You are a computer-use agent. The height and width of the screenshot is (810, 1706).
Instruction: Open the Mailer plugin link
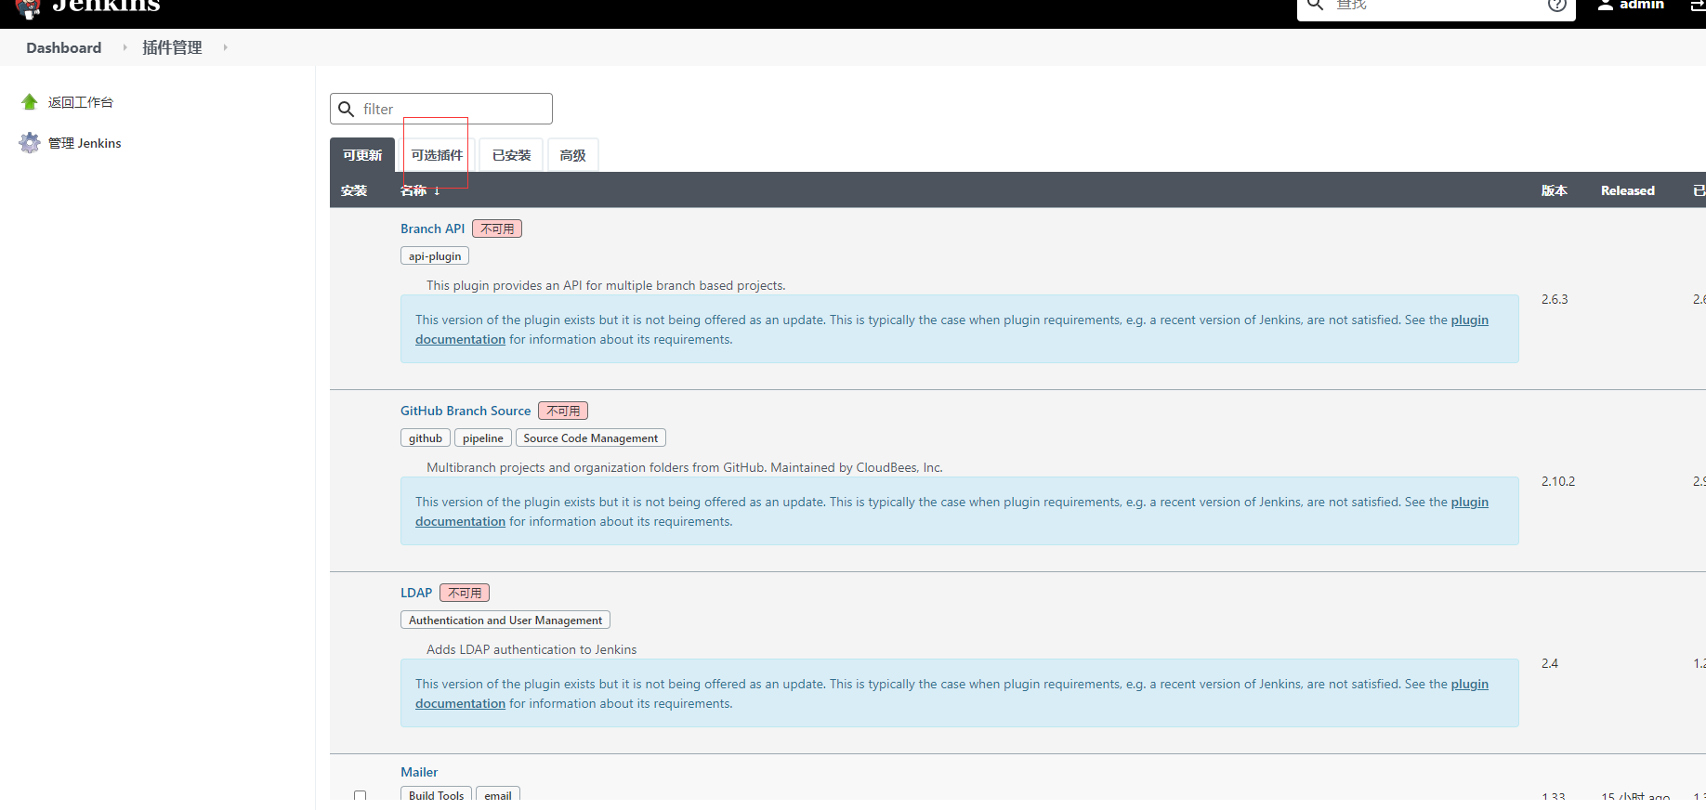419,772
